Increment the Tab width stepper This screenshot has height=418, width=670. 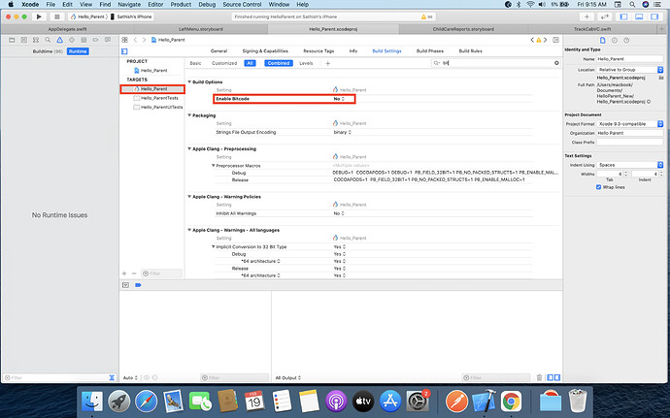pos(626,173)
